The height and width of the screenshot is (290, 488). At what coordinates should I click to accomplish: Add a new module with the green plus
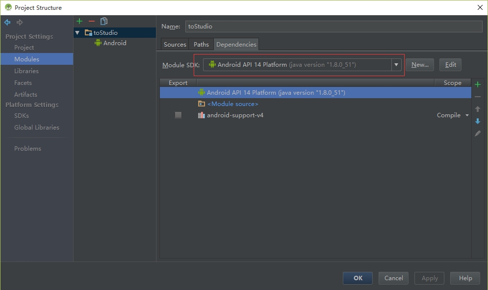[79, 21]
